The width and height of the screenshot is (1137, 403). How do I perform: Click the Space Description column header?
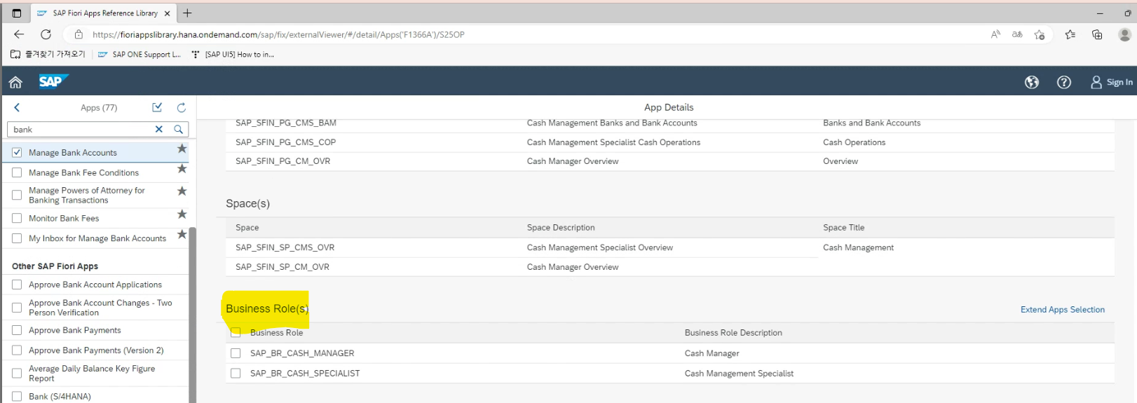click(x=561, y=228)
